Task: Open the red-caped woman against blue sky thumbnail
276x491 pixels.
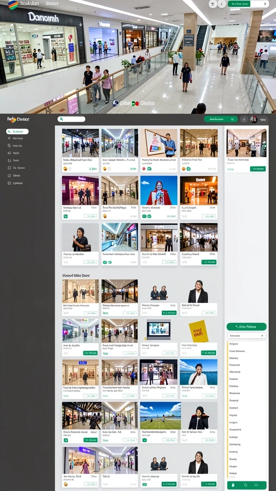Action: pyautogui.click(x=159, y=190)
